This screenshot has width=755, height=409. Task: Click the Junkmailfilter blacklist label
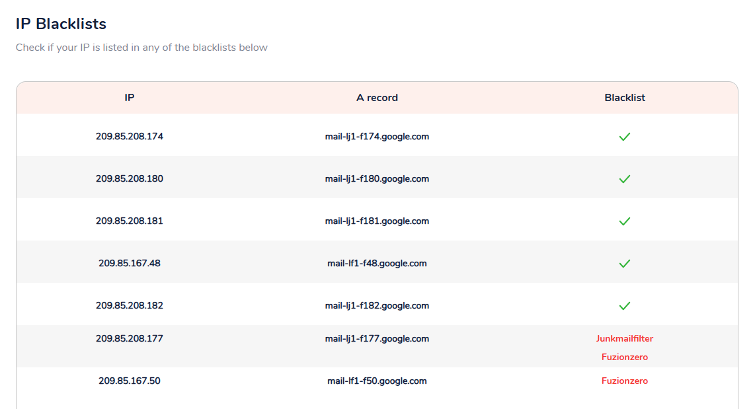[625, 339]
